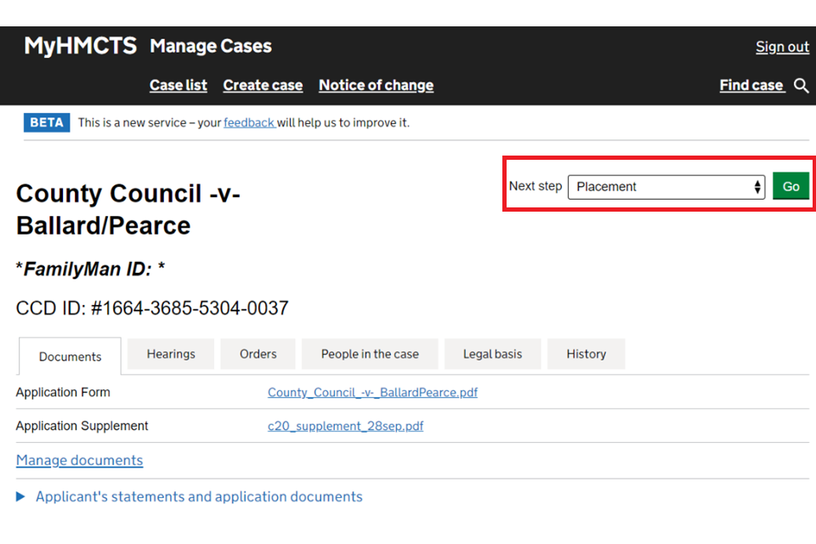Open County_Council_-v-_BallardPearce.pdf file
Image resolution: width=816 pixels, height=544 pixels.
(372, 393)
